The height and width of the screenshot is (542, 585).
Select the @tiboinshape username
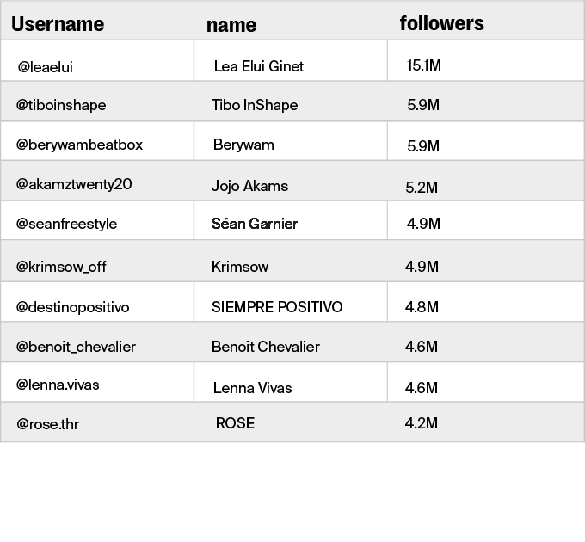click(x=61, y=105)
